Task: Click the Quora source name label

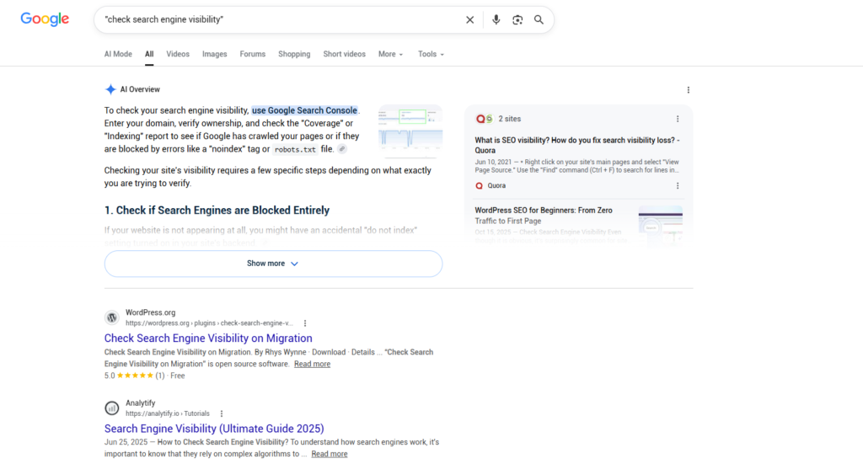Action: 496,186
